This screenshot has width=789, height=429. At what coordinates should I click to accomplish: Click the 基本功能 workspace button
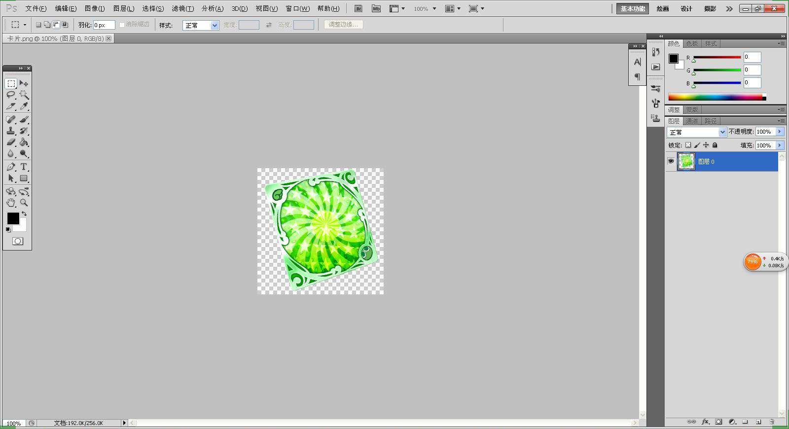(x=633, y=8)
